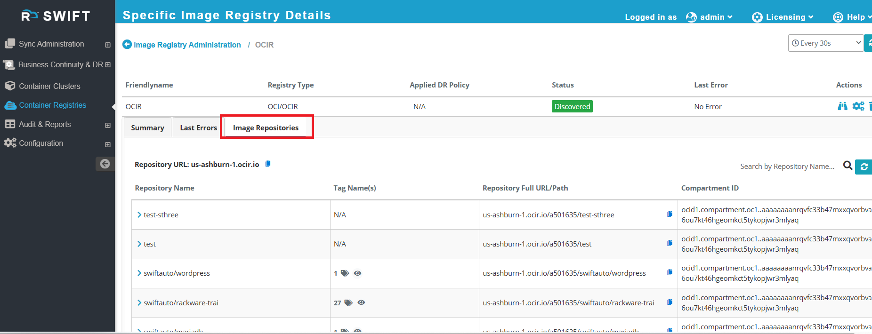The width and height of the screenshot is (872, 334).
Task: Click Compartment ID column header
Action: pyautogui.click(x=710, y=188)
